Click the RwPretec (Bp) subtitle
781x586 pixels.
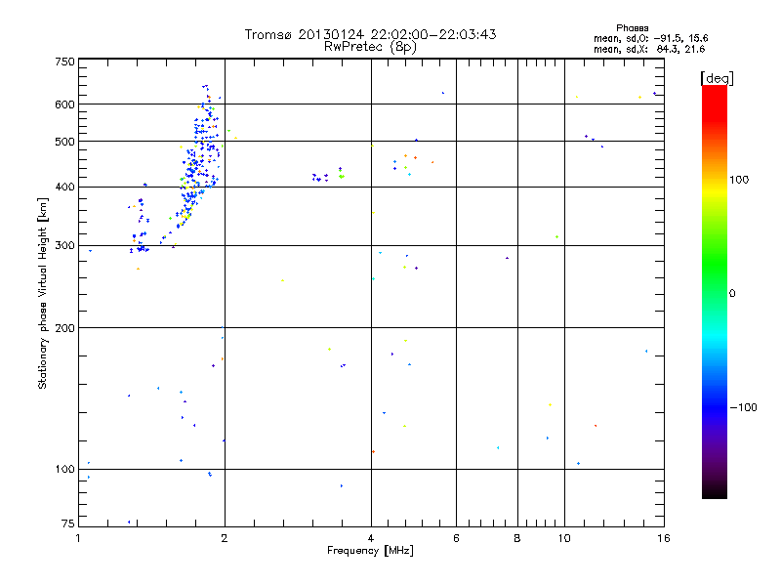click(370, 46)
